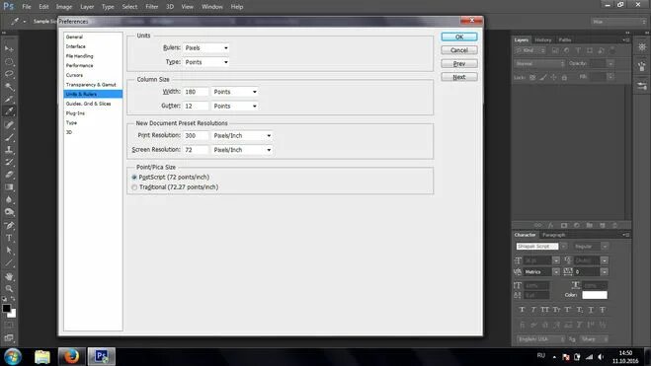Open the Type units dropdown
This screenshot has height=366, width=651.
click(206, 62)
